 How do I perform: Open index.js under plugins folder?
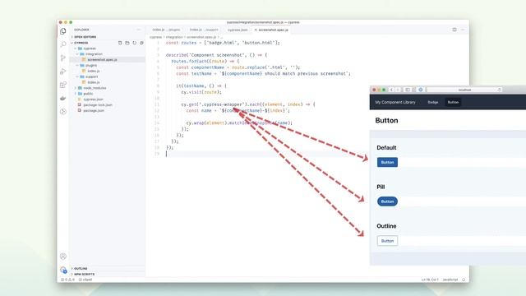pyautogui.click(x=93, y=71)
